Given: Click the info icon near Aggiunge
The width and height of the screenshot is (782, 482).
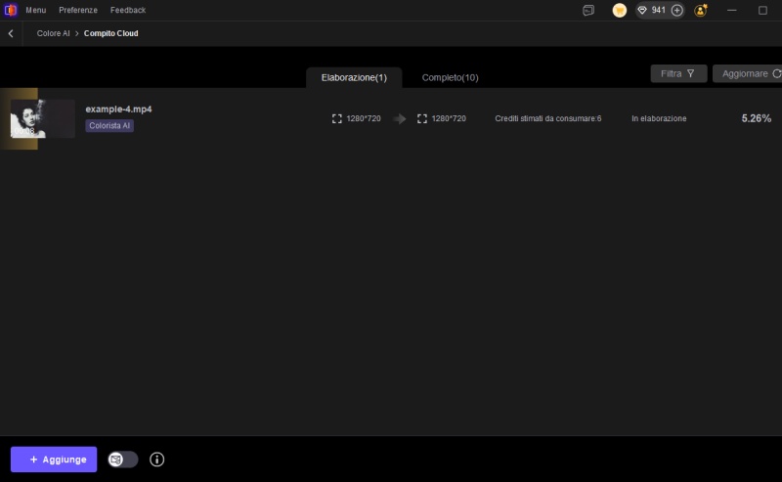Looking at the screenshot, I should 156,460.
